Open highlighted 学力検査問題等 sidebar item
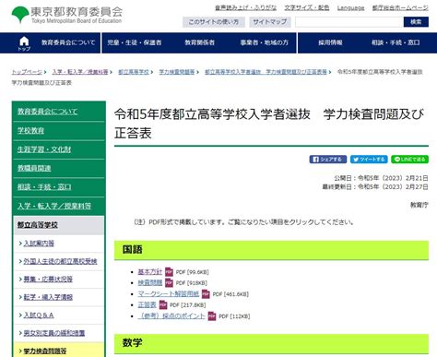 (x=45, y=351)
